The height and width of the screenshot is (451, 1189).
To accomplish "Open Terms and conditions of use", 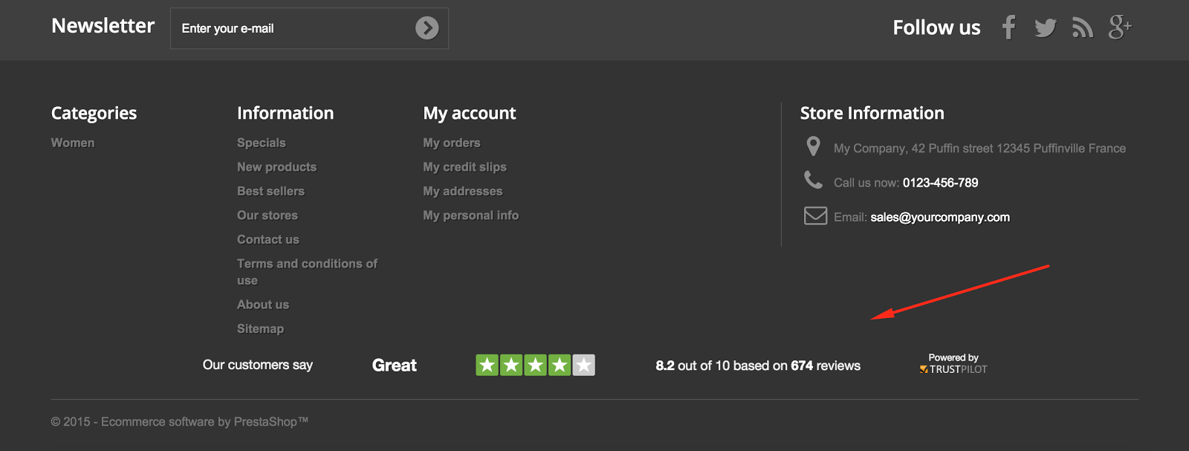I will [307, 272].
